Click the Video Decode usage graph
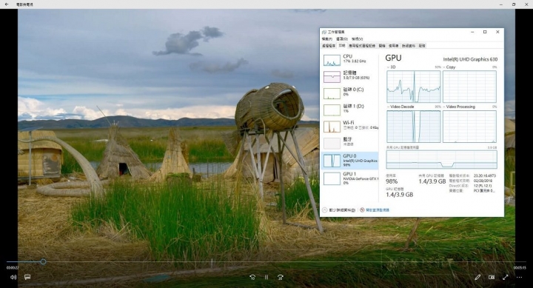Image resolution: width=533 pixels, height=288 pixels. coord(413,127)
